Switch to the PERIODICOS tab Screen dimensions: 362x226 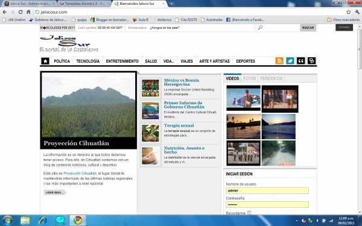tap(271, 78)
